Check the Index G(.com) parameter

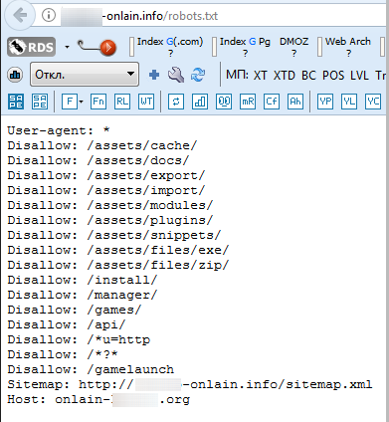(170, 47)
